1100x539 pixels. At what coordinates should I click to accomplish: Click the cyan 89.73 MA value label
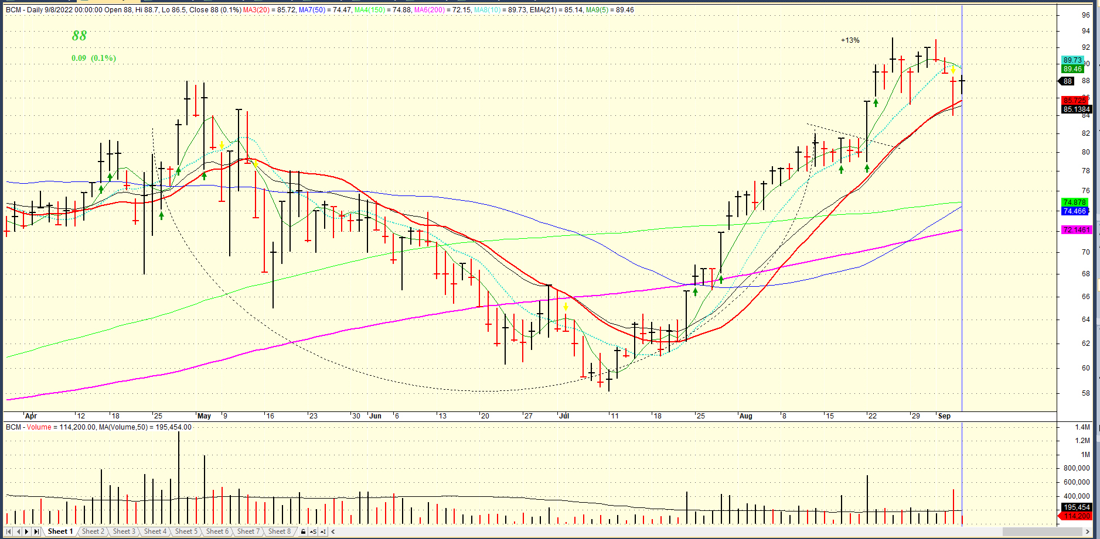[x=1072, y=60]
